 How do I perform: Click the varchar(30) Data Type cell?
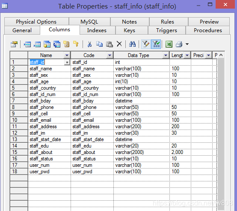coord(142,133)
